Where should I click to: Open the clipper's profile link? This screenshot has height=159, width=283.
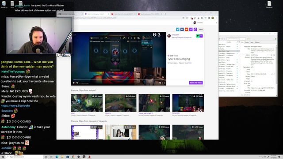point(189,63)
